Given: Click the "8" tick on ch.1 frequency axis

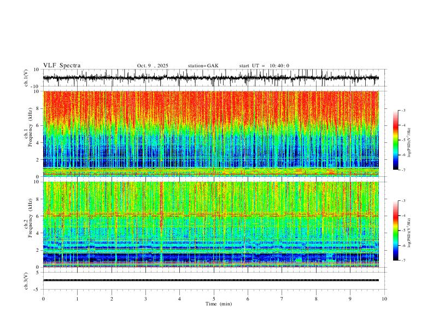Looking at the screenshot, I should click(38, 108).
